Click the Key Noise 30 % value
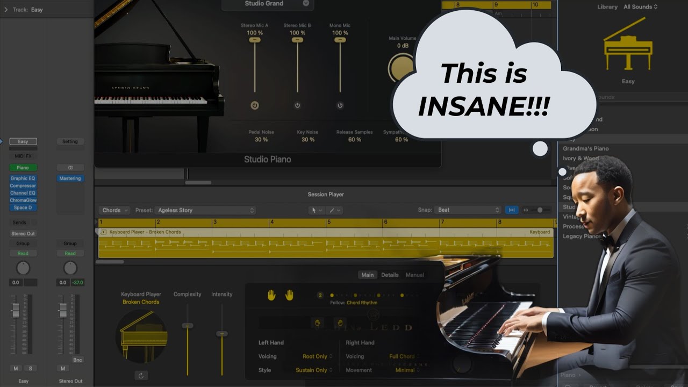This screenshot has width=688, height=387. pos(308,140)
